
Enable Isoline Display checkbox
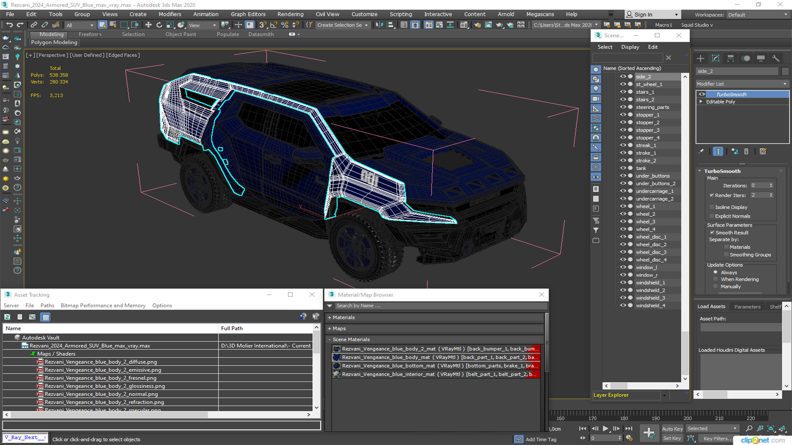[712, 207]
